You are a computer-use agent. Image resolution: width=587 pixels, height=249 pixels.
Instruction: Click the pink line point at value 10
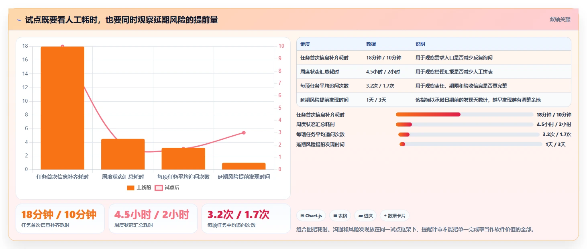62,47
